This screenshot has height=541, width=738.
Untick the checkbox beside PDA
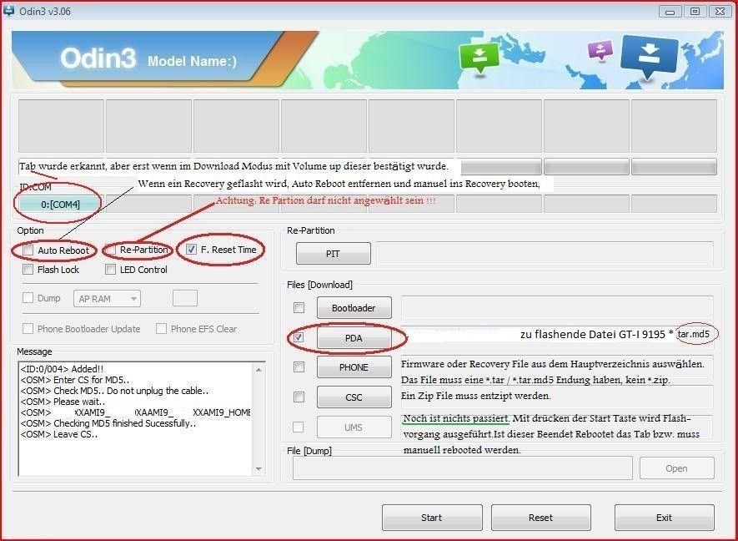pyautogui.click(x=299, y=339)
